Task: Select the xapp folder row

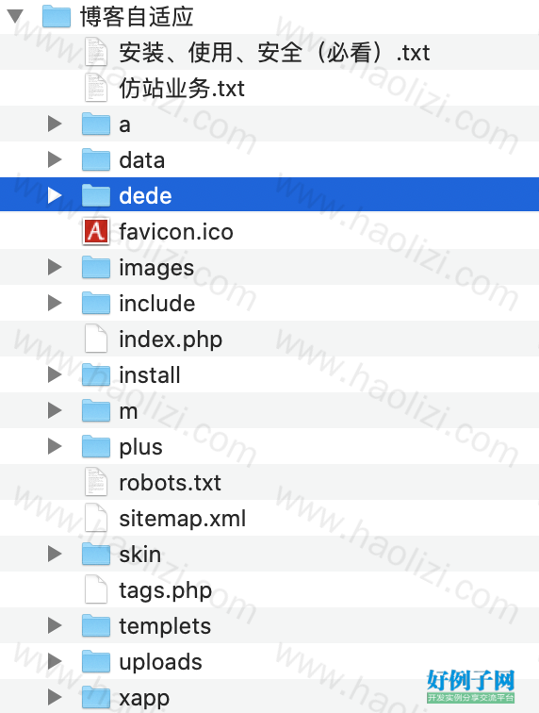Action: (x=269, y=697)
